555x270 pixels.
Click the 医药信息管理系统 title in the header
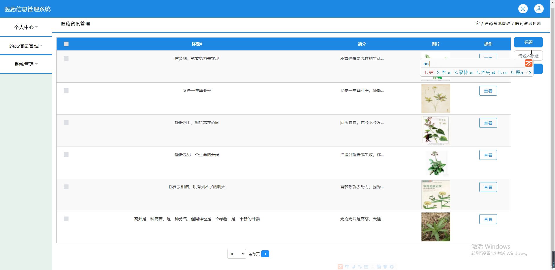click(27, 9)
